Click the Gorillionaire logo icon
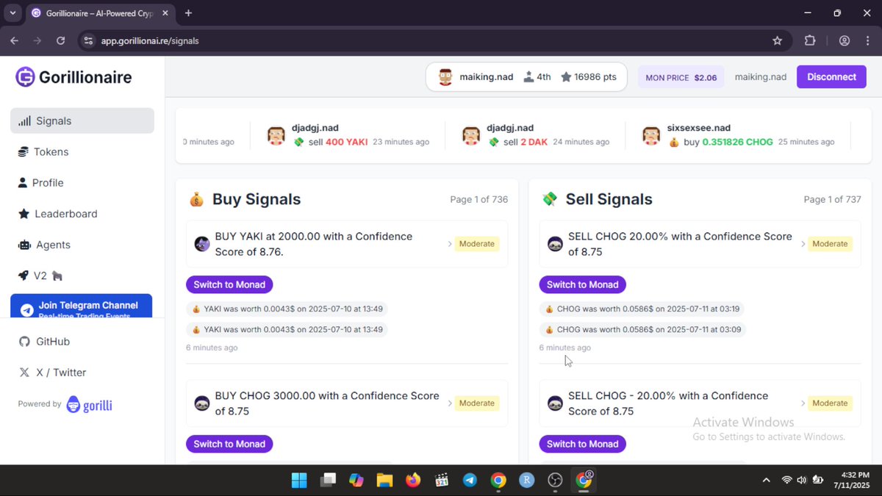This screenshot has width=882, height=496. 26,77
